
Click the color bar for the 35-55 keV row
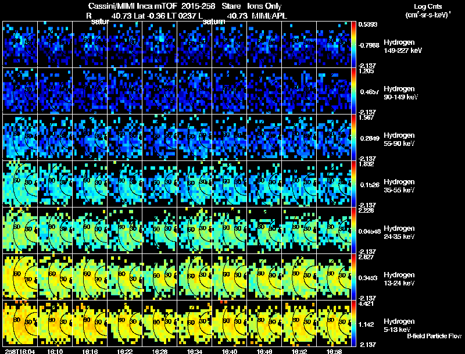point(353,184)
